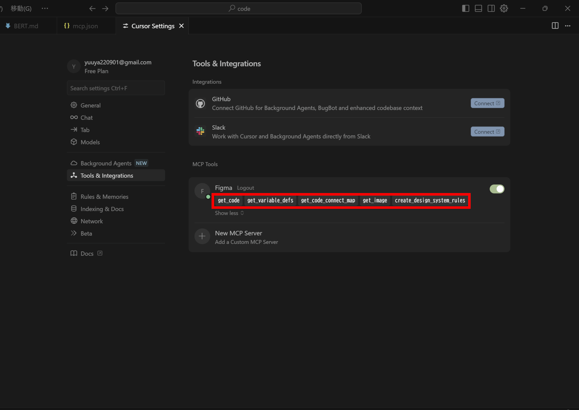The height and width of the screenshot is (410, 579).
Task: Open the title bar ellipsis menu
Action: tap(45, 8)
